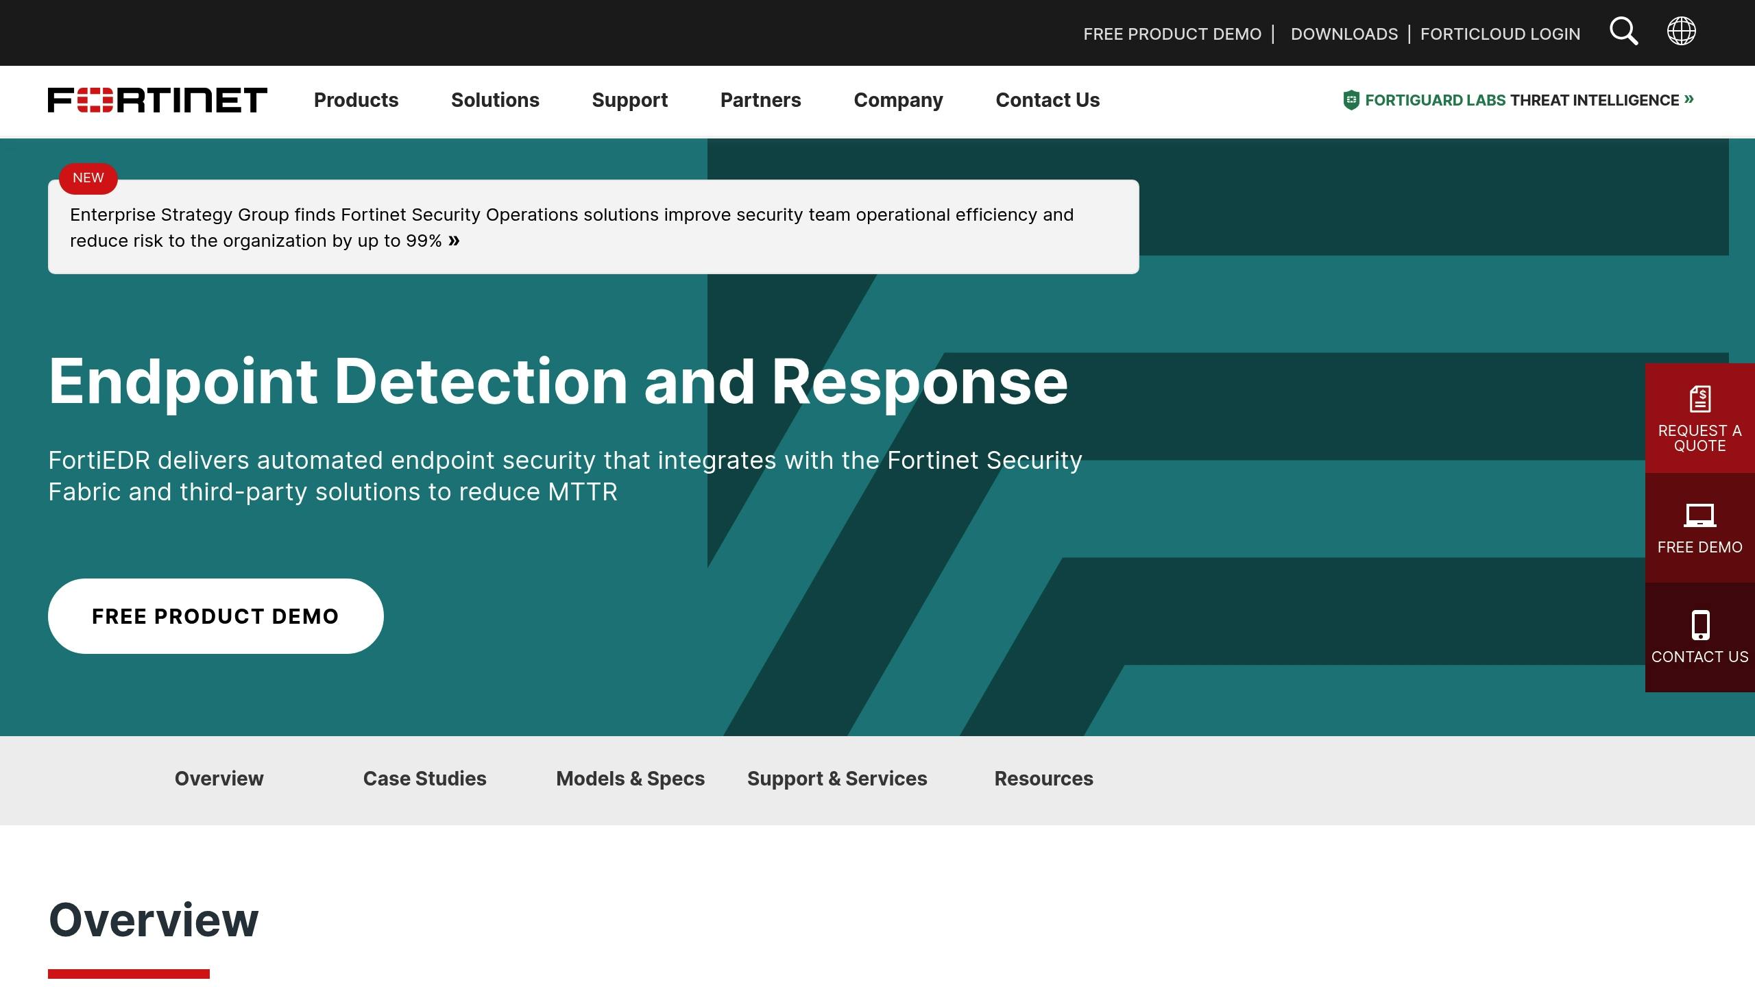The image size is (1755, 987).
Task: Jump to the Overview section tab
Action: click(x=219, y=779)
